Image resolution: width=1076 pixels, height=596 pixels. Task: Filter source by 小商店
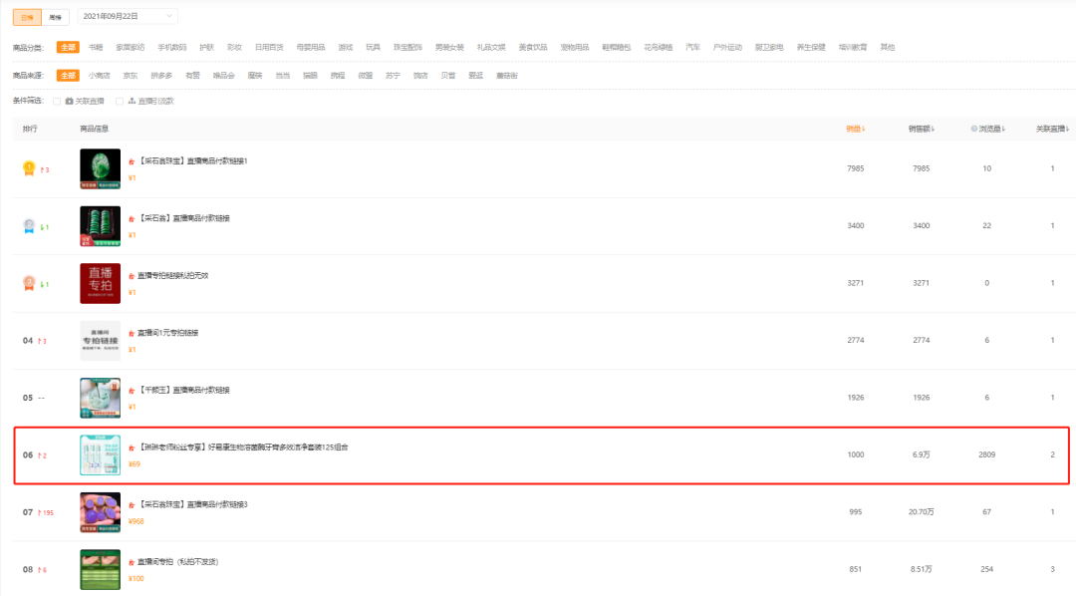[x=100, y=76]
